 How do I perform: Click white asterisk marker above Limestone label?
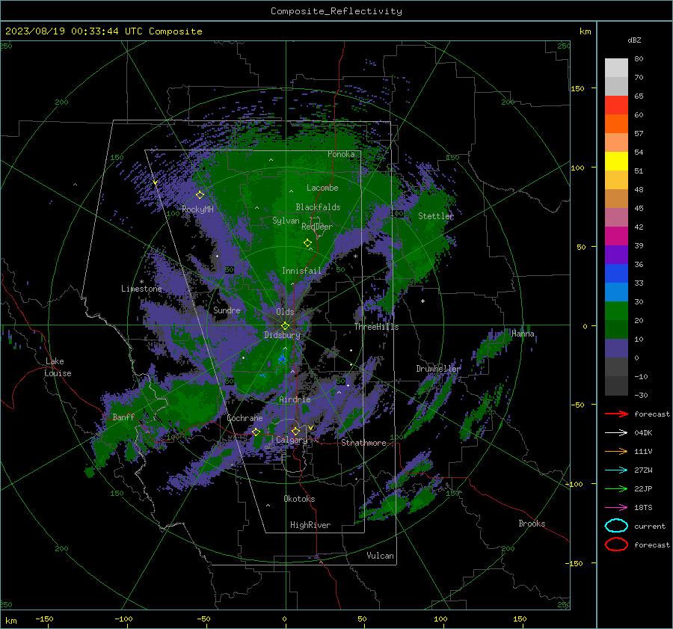(141, 282)
